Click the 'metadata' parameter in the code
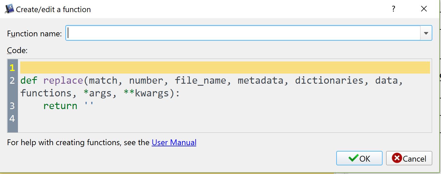 tap(260, 80)
